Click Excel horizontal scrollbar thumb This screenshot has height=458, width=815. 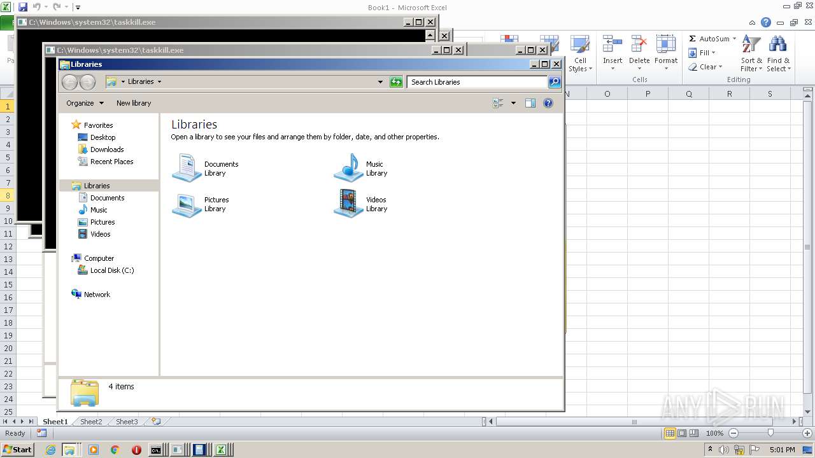coord(634,421)
